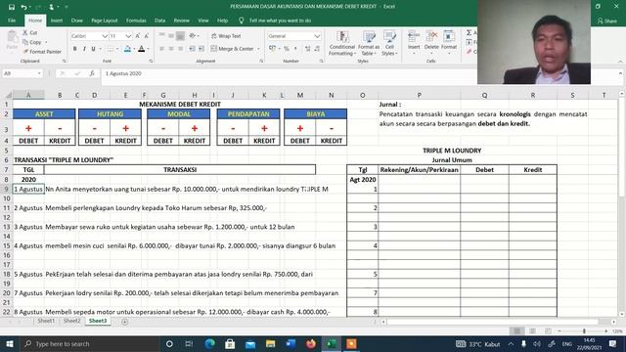Switch to the Review tab
The image size is (626, 352).
click(x=181, y=21)
